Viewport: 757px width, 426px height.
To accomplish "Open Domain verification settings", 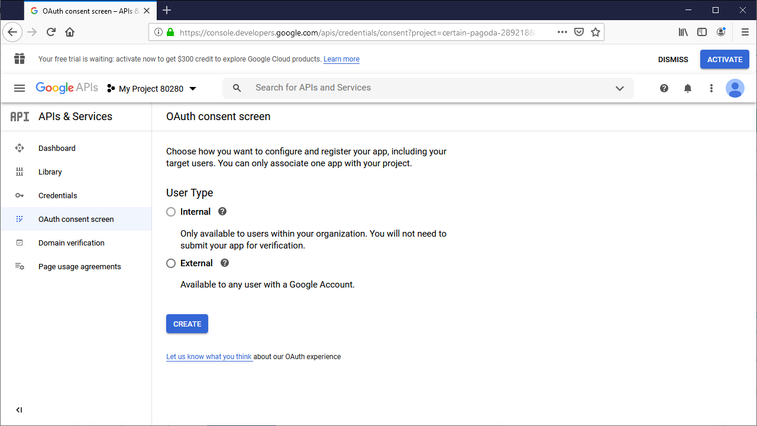I will [x=71, y=243].
